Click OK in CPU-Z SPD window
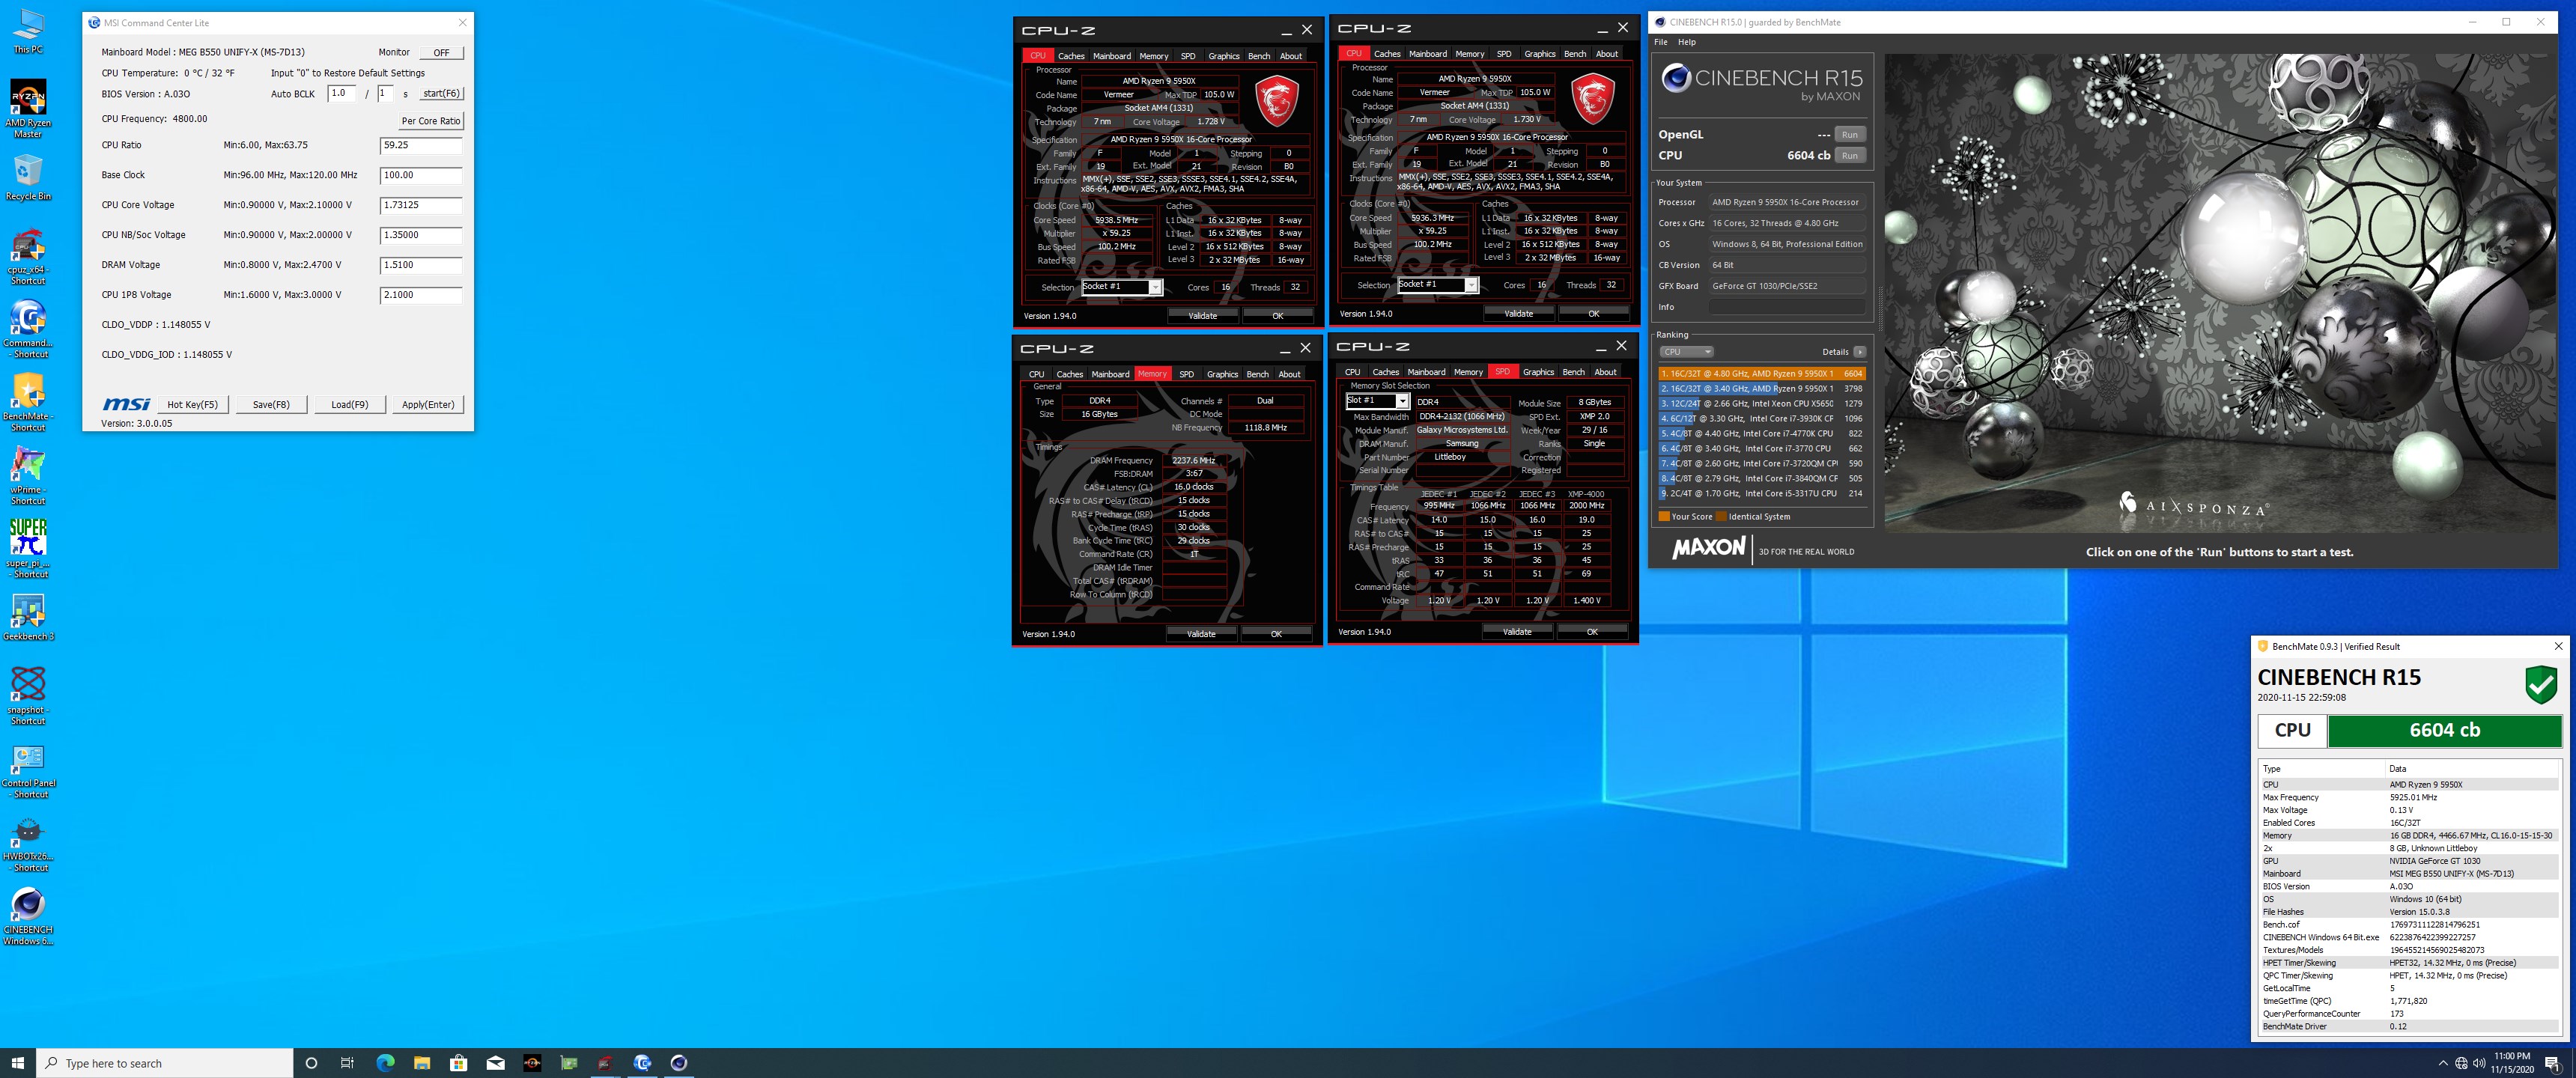 [x=1592, y=632]
